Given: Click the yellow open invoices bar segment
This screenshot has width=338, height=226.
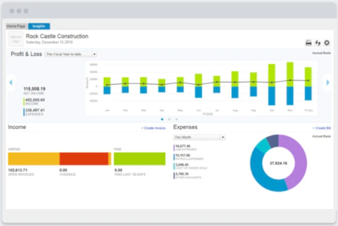Looking at the screenshot, I should pos(34,159).
